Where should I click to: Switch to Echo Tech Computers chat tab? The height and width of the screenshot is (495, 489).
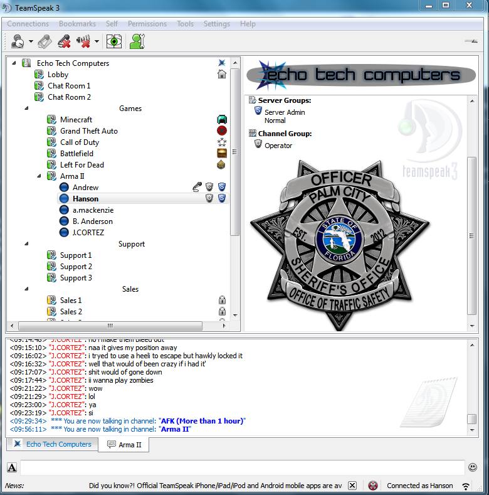53,444
